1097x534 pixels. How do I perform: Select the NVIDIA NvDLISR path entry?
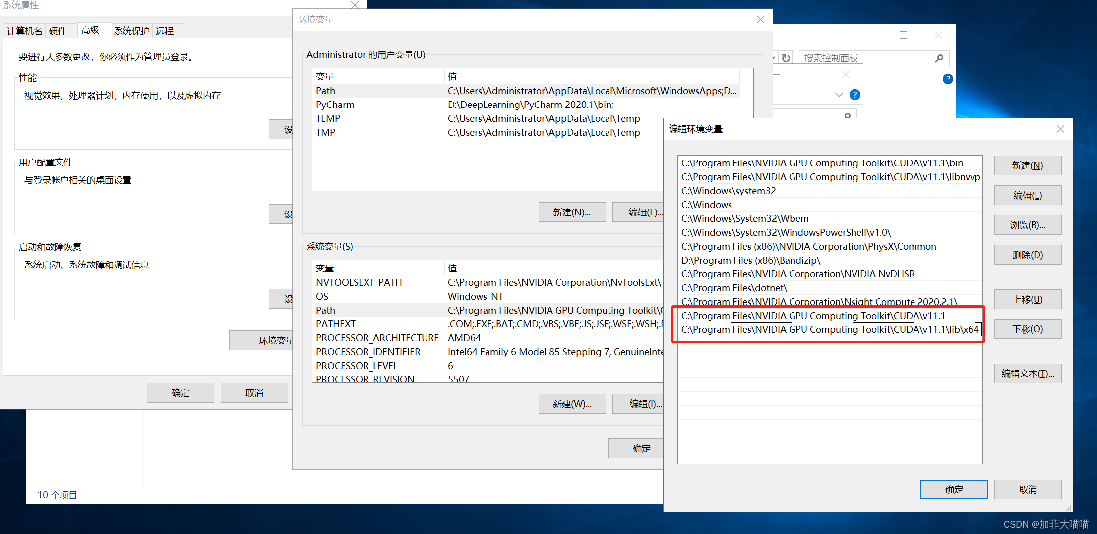pos(830,274)
